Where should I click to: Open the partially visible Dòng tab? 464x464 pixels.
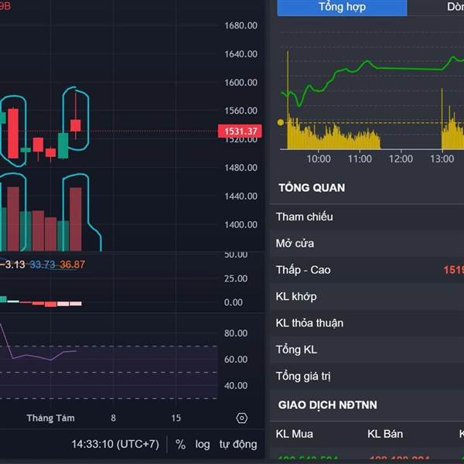pos(455,8)
